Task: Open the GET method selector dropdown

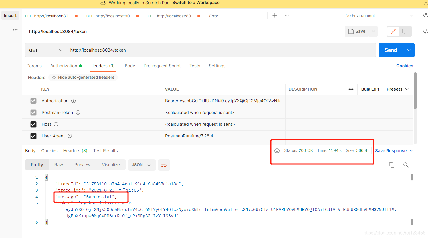Action: [x=45, y=50]
